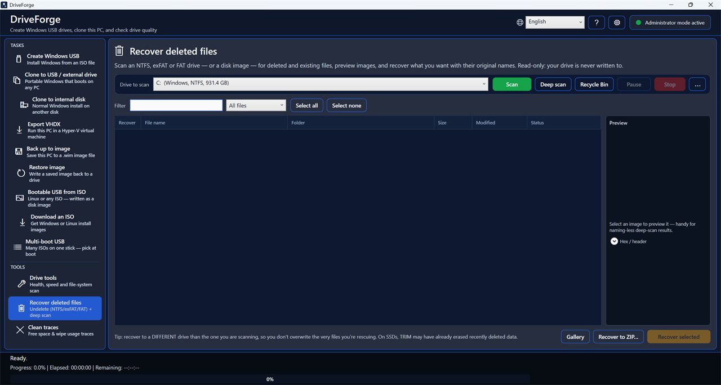This screenshot has height=385, width=721.
Task: Open the Clone to internal disk task
Action: 55,105
